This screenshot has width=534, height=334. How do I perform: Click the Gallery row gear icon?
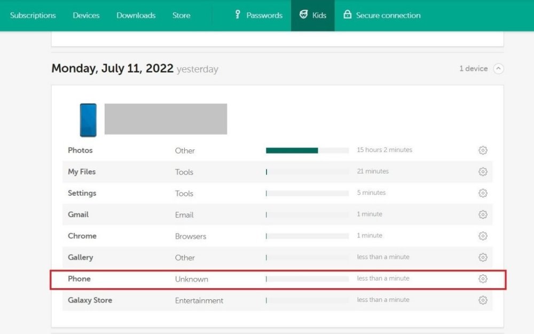pyautogui.click(x=483, y=257)
